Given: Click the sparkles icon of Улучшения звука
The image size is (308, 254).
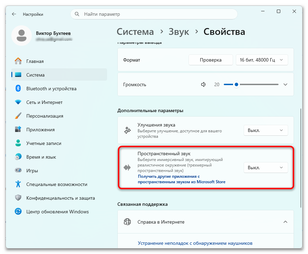Looking at the screenshot, I should pos(127,130).
